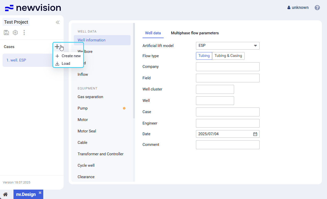Click into the Company input field
This screenshot has width=327, height=199.
pyautogui.click(x=228, y=67)
